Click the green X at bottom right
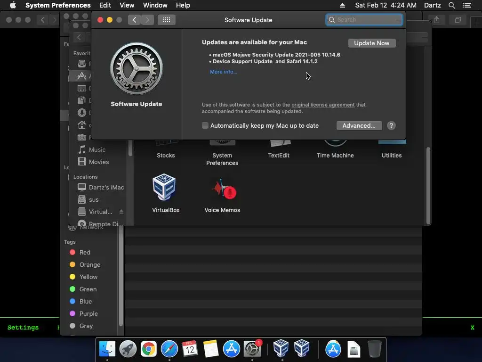The image size is (482, 362). [x=473, y=328]
